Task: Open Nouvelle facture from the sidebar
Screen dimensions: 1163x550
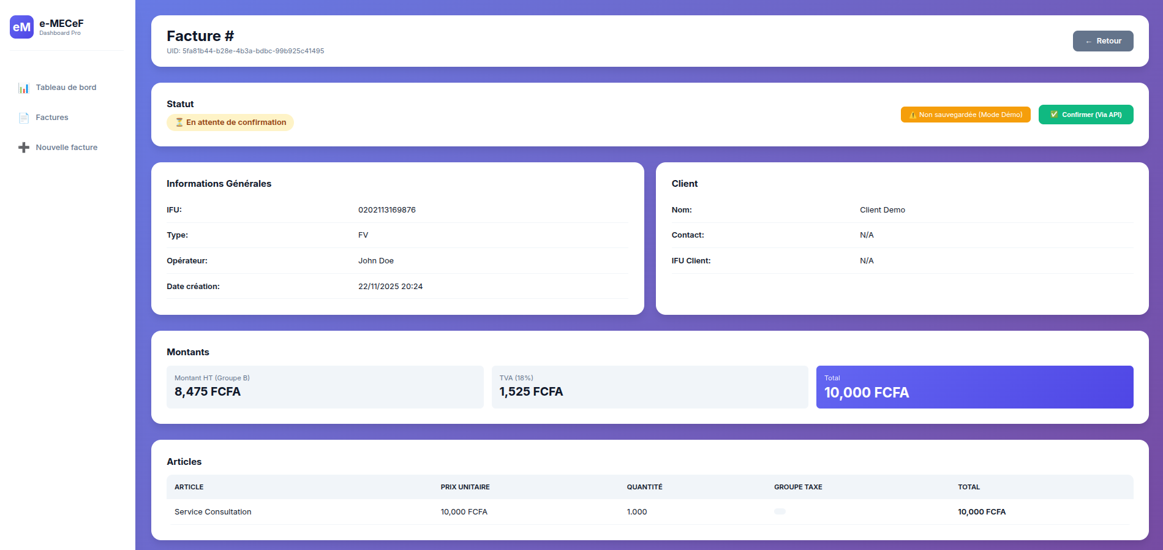Action: [66, 148]
